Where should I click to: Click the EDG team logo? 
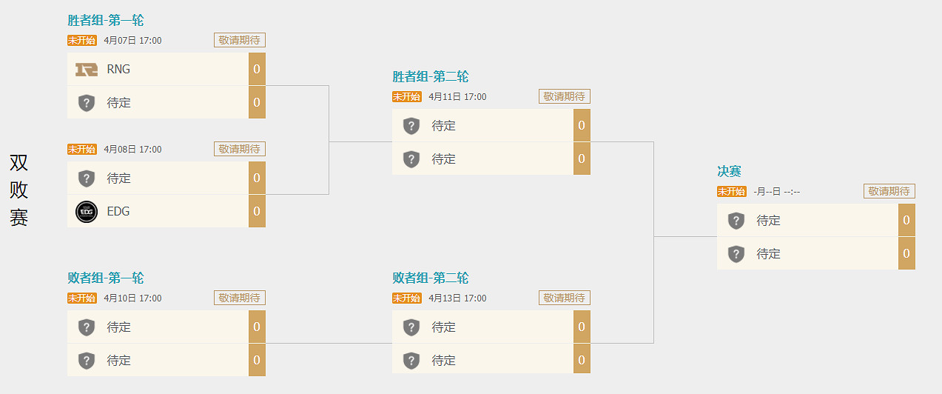(87, 212)
